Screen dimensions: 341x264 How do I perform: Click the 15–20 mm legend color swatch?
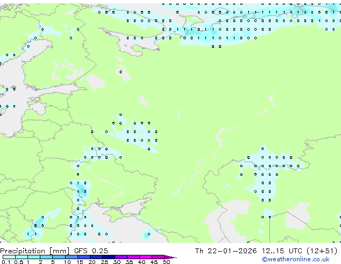[x=83, y=257]
